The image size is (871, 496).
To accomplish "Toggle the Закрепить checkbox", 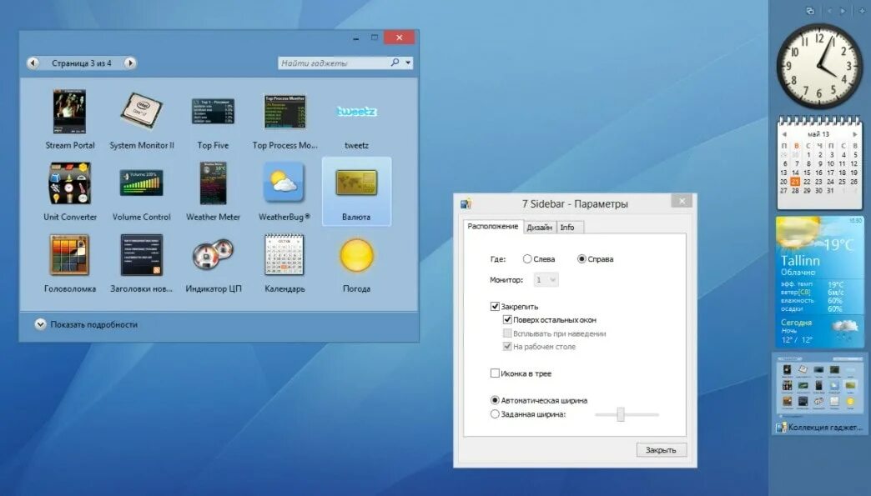I will tap(495, 306).
